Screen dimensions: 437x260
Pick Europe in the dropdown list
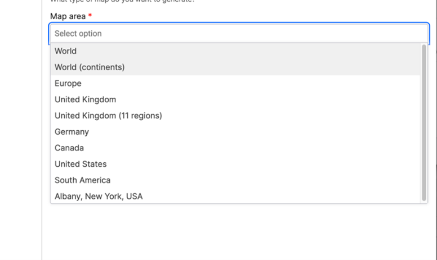(x=235, y=83)
